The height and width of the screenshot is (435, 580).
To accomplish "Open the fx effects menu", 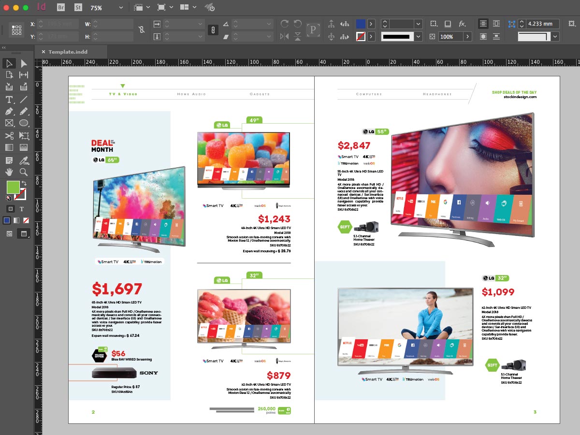I will click(x=462, y=24).
